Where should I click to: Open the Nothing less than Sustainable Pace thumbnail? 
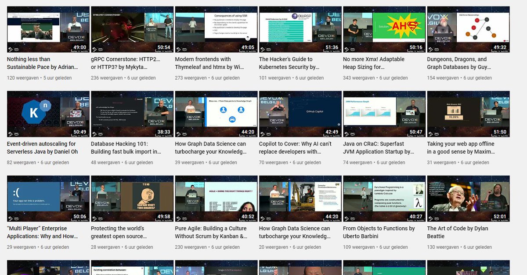(48, 29)
